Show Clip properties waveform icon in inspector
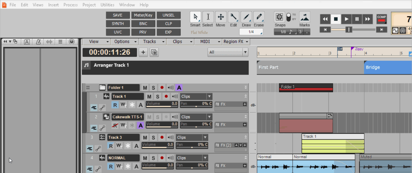The width and height of the screenshot is (412, 173). click(49, 42)
